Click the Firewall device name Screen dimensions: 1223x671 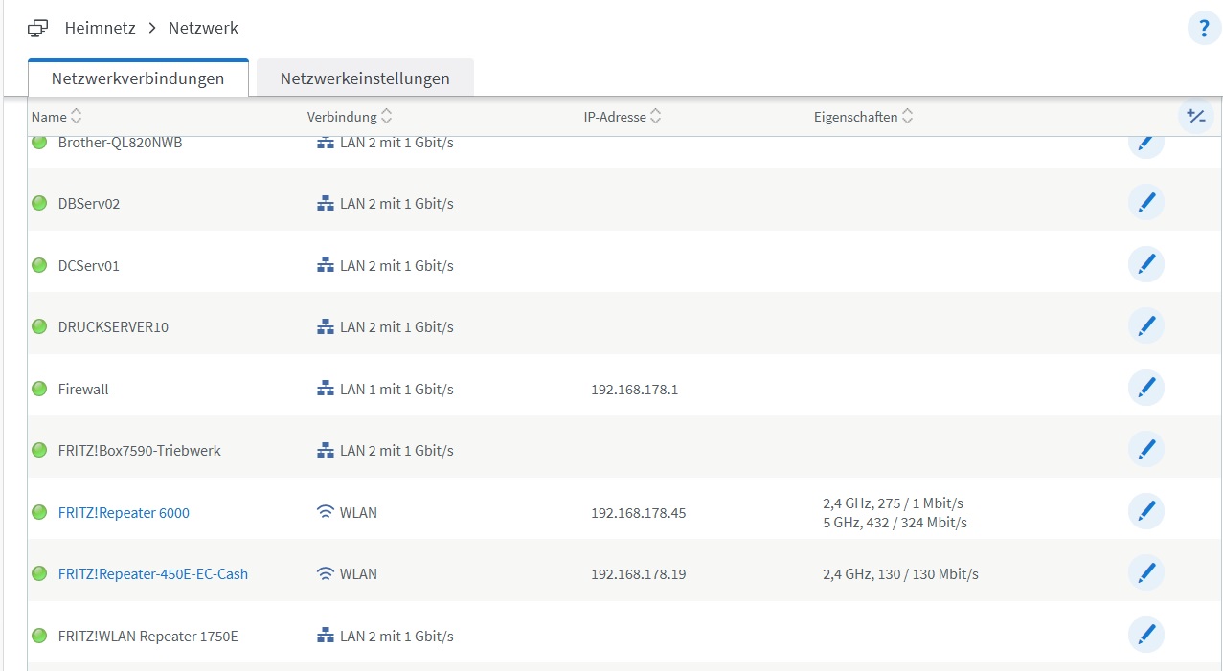point(83,390)
